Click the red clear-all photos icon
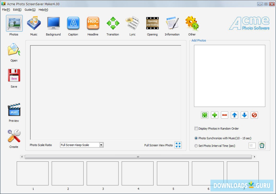The height and width of the screenshot is (194, 276). pos(254,115)
